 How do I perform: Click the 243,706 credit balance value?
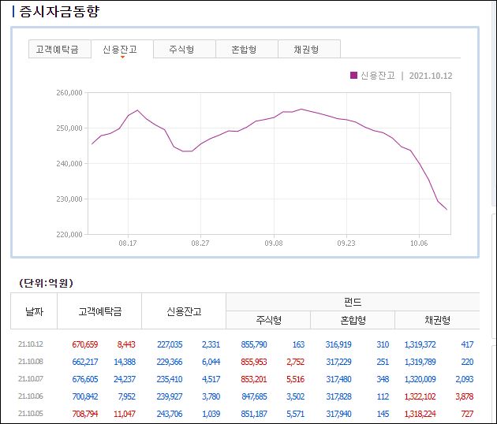tap(170, 414)
